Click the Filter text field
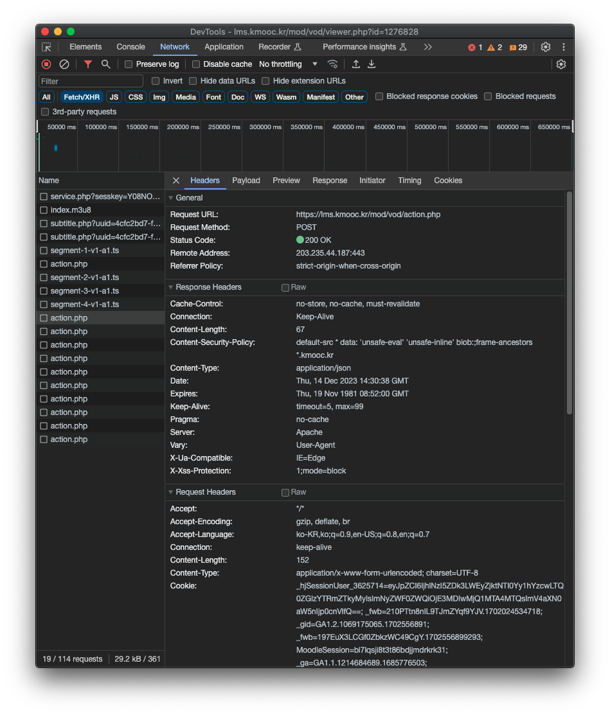Image resolution: width=610 pixels, height=715 pixels. (x=91, y=81)
